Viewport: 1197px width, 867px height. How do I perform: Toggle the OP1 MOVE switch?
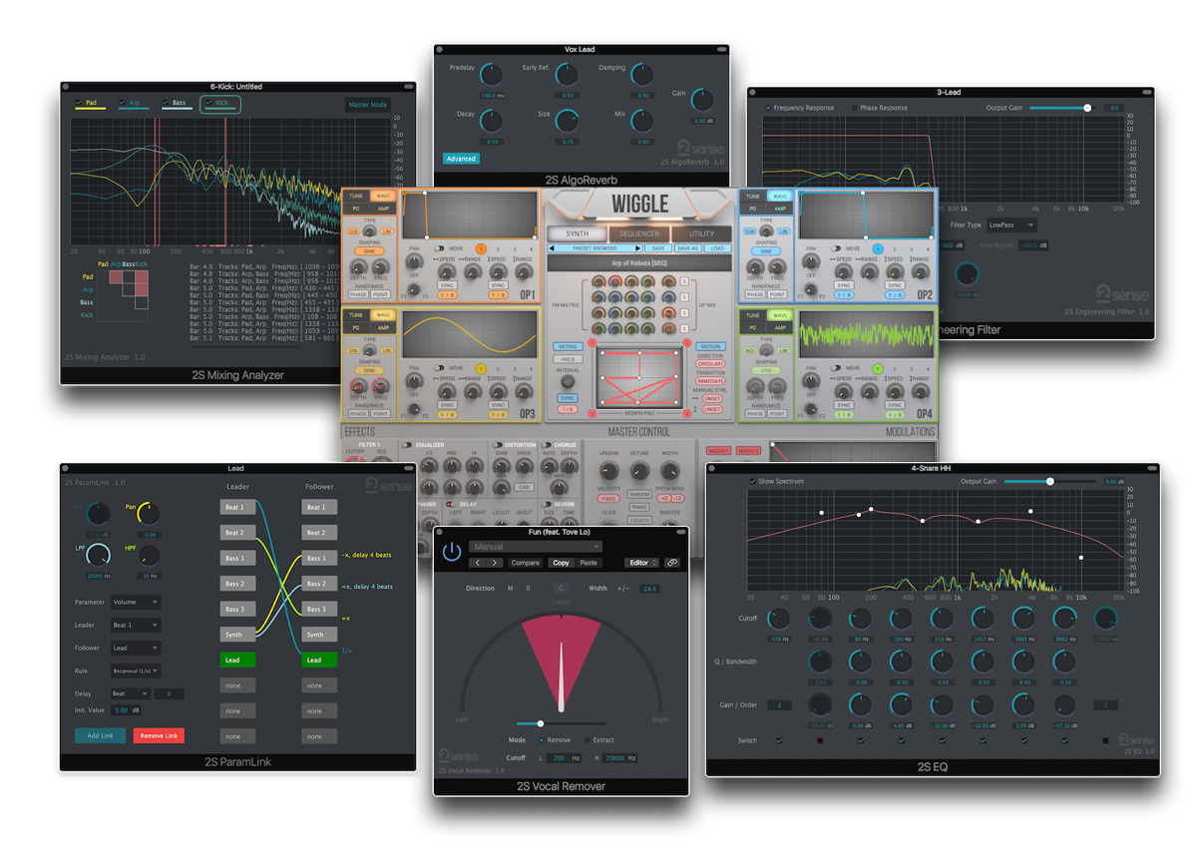[439, 248]
